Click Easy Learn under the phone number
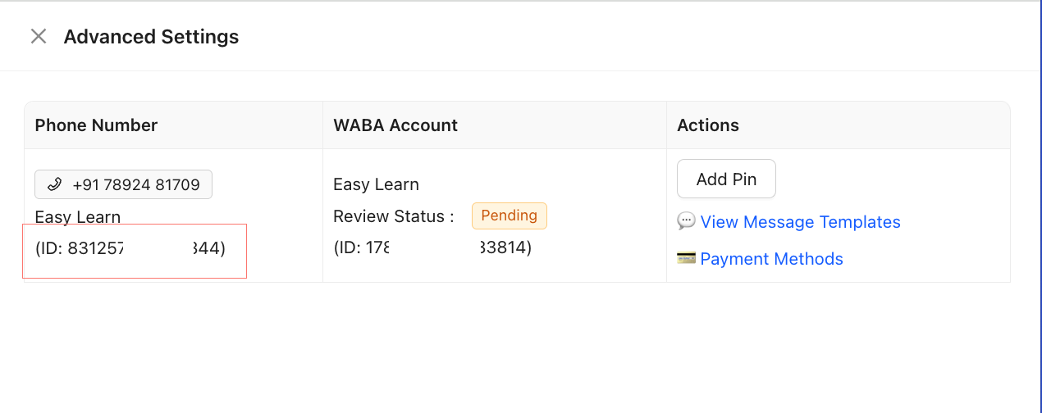 pyautogui.click(x=77, y=217)
